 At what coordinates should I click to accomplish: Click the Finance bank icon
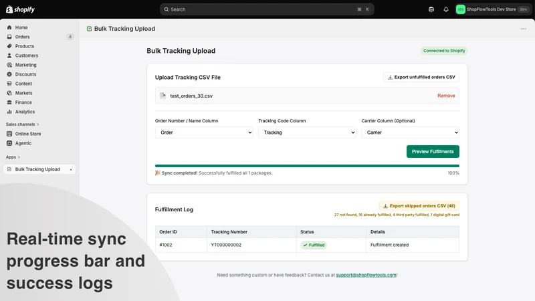9,102
